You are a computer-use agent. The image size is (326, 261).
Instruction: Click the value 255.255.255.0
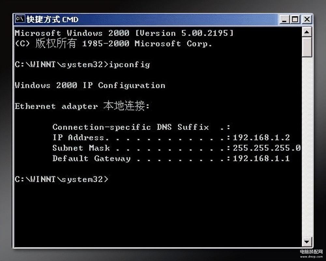point(267,148)
